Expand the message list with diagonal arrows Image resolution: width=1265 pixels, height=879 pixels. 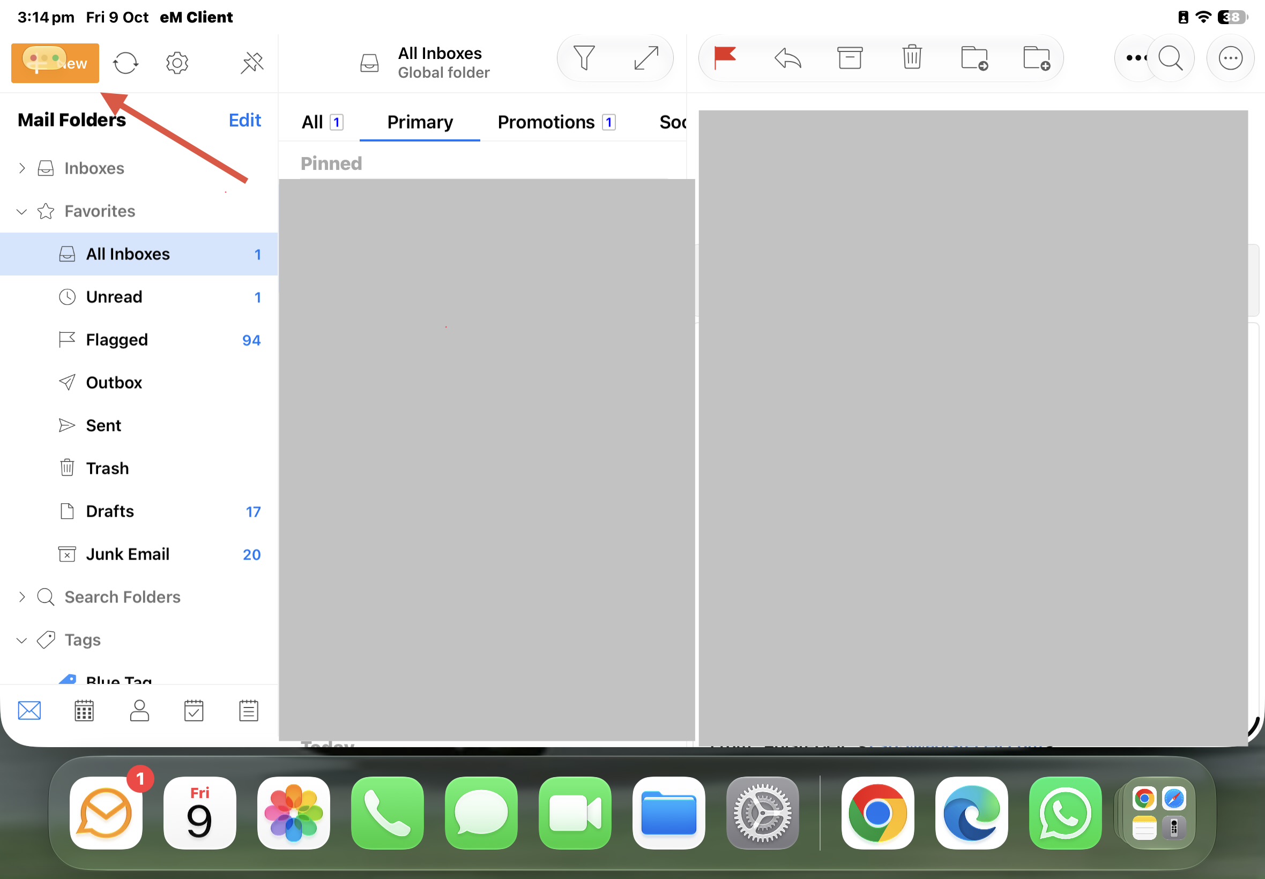click(x=646, y=58)
